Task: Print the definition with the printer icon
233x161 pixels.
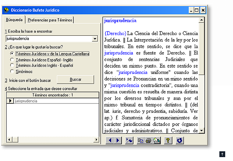Action: tap(148, 140)
